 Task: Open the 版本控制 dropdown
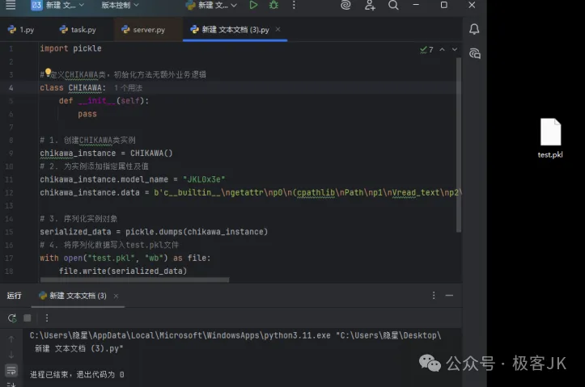tap(121, 6)
